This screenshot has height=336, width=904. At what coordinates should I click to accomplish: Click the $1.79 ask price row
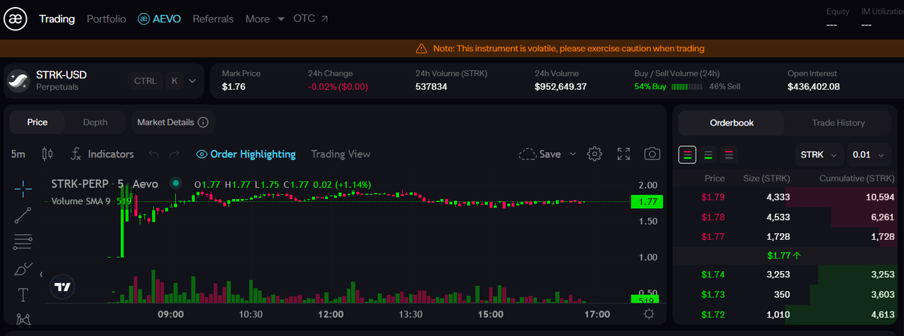[x=784, y=197]
